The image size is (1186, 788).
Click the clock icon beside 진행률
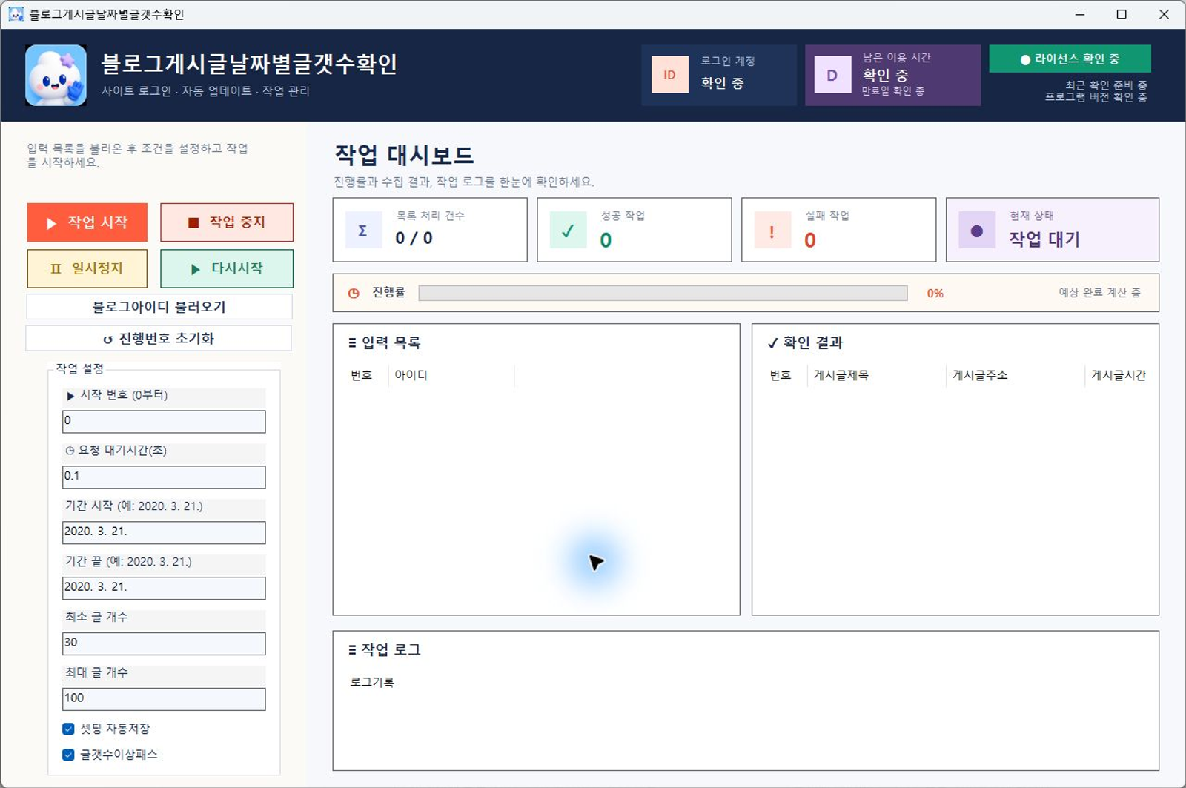354,293
